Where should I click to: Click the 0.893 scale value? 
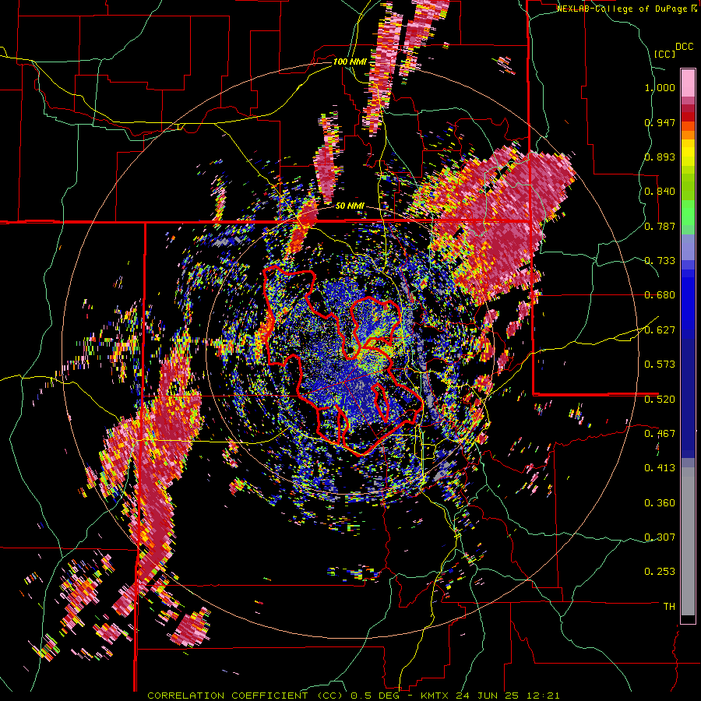tap(660, 157)
